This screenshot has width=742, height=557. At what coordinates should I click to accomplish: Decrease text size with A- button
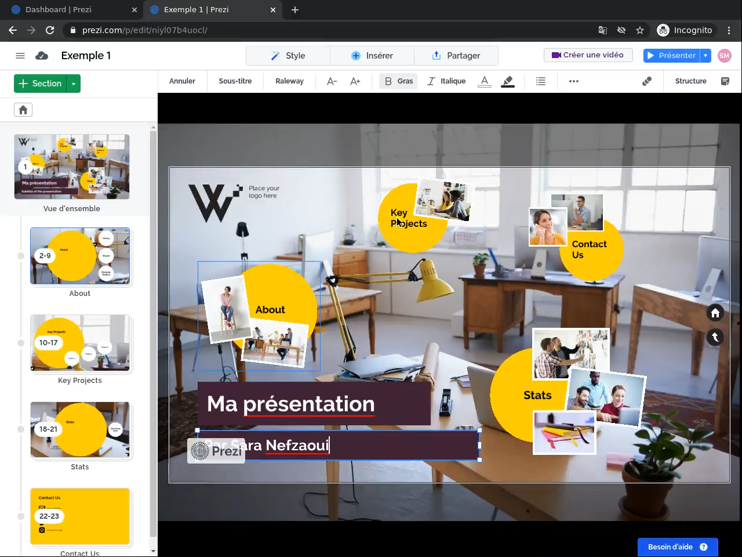click(x=332, y=81)
